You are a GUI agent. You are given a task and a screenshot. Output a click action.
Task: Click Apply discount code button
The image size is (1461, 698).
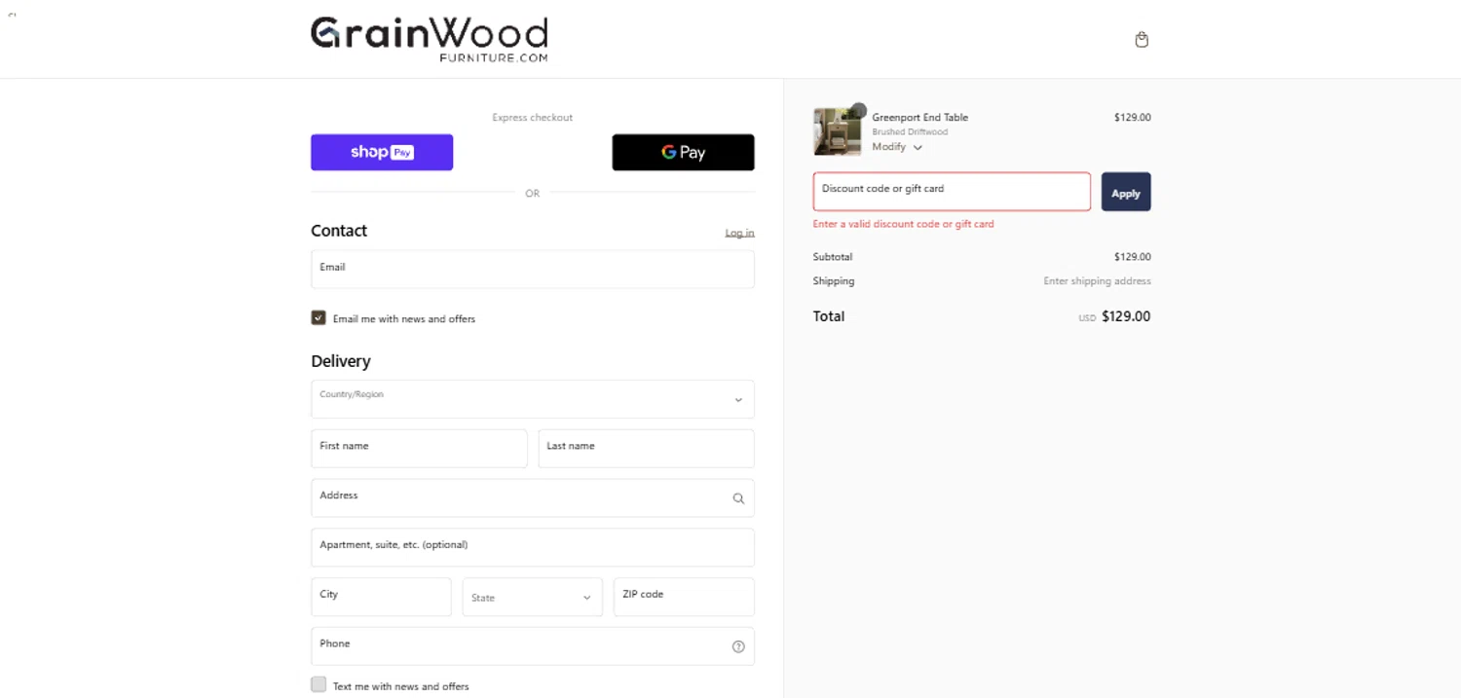(1126, 192)
